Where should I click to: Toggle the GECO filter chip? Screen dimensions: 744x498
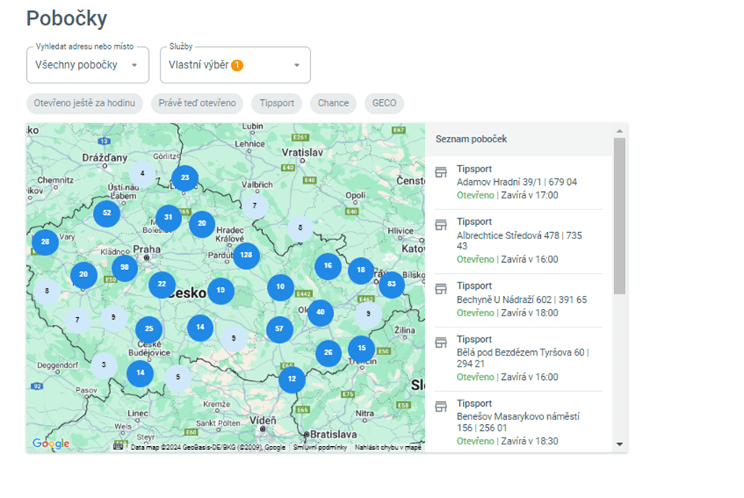pos(384,103)
